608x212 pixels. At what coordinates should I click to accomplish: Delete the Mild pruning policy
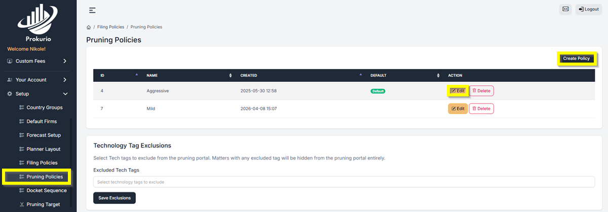pos(481,109)
